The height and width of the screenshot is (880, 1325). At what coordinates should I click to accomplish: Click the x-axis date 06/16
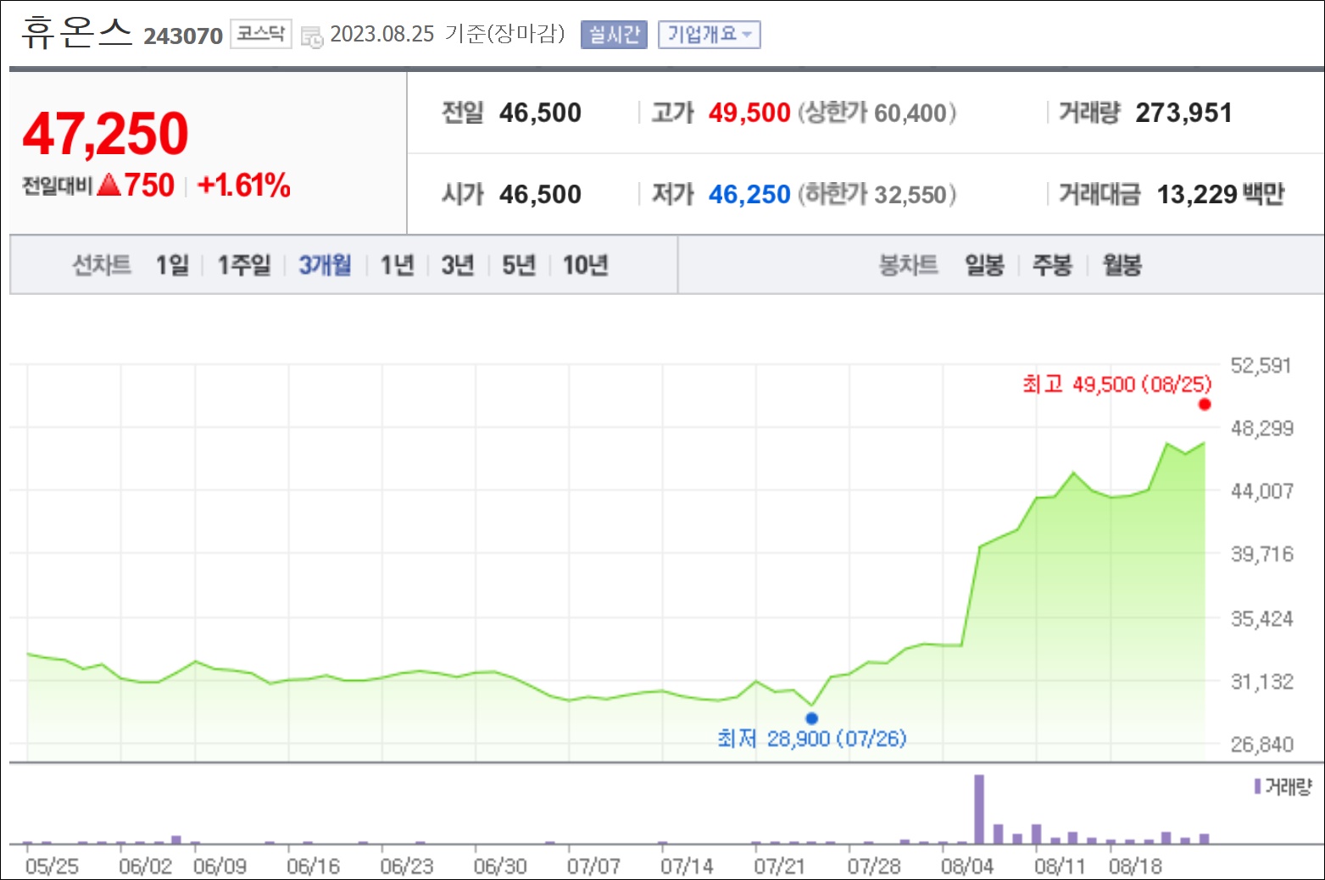click(313, 866)
